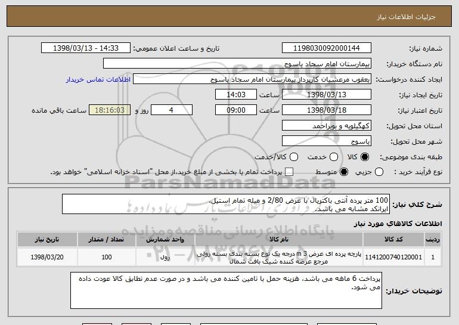Click the buyer notes text area
459x325 pixels.
click(226, 290)
